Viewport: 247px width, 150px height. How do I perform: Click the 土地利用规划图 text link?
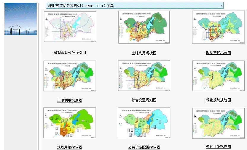70,100
